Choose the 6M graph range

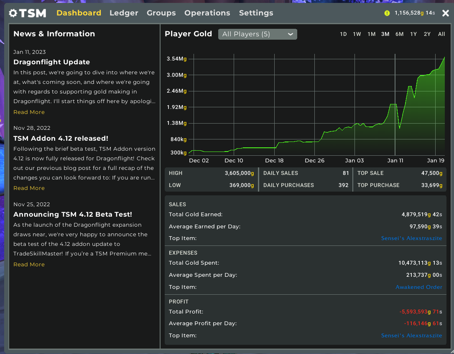(400, 34)
